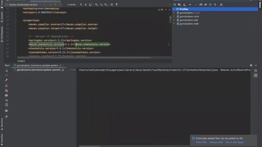Download sources and documentation in Maven panel
Screen dimensions: 262x147
[x=184, y=4]
